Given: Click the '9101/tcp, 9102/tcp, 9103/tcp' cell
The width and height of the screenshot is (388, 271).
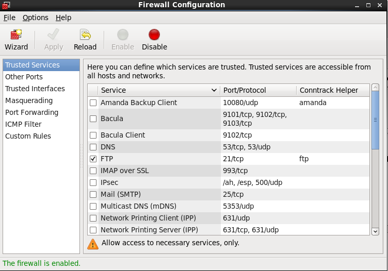Looking at the screenshot, I should [x=255, y=119].
